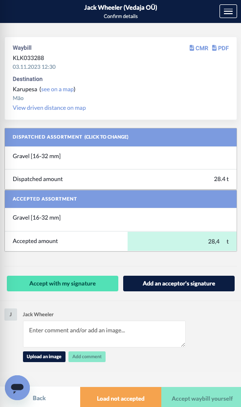This screenshot has width=241, height=407.
Task: Go Back to previous step
Action: tap(39, 398)
